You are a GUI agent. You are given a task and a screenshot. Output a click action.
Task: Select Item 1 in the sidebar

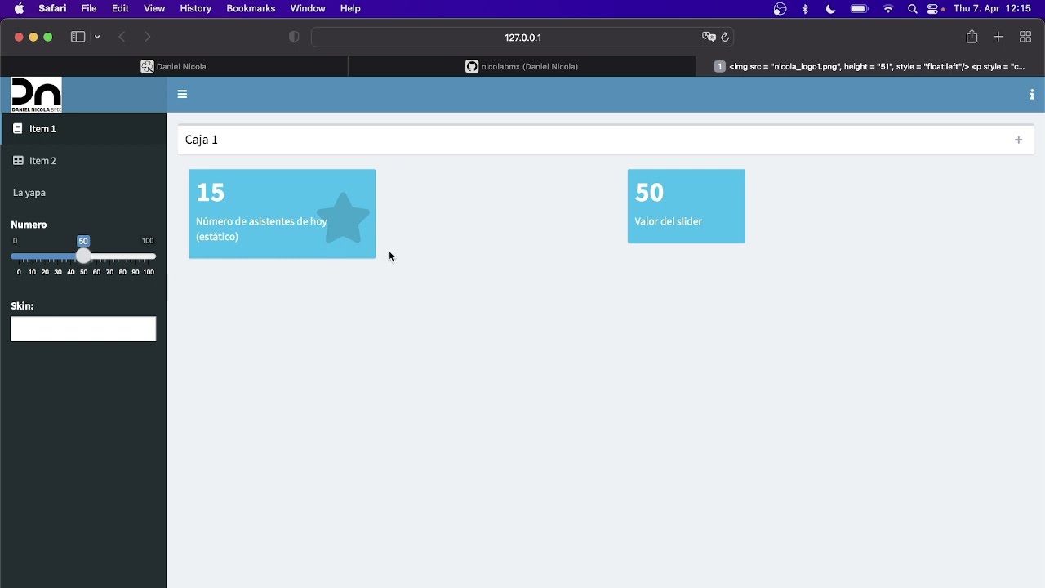[x=83, y=129]
